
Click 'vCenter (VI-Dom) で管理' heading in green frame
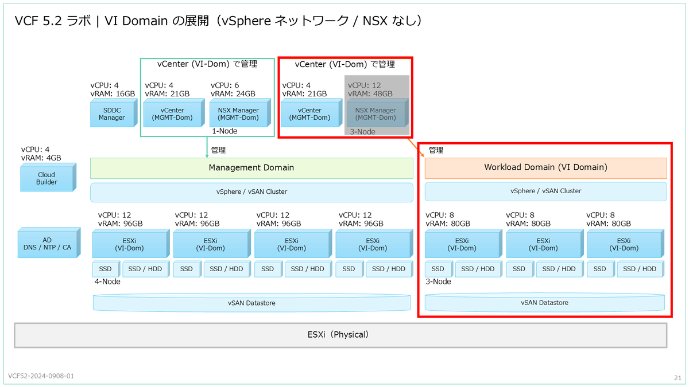pyautogui.click(x=207, y=64)
